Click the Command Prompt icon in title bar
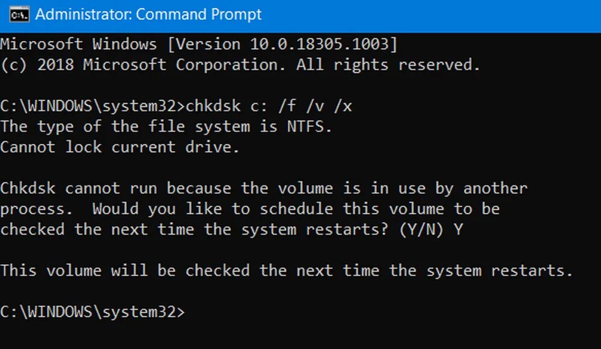 [20, 16]
